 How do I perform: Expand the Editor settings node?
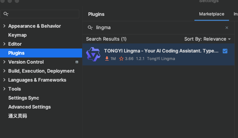[x=4, y=44]
